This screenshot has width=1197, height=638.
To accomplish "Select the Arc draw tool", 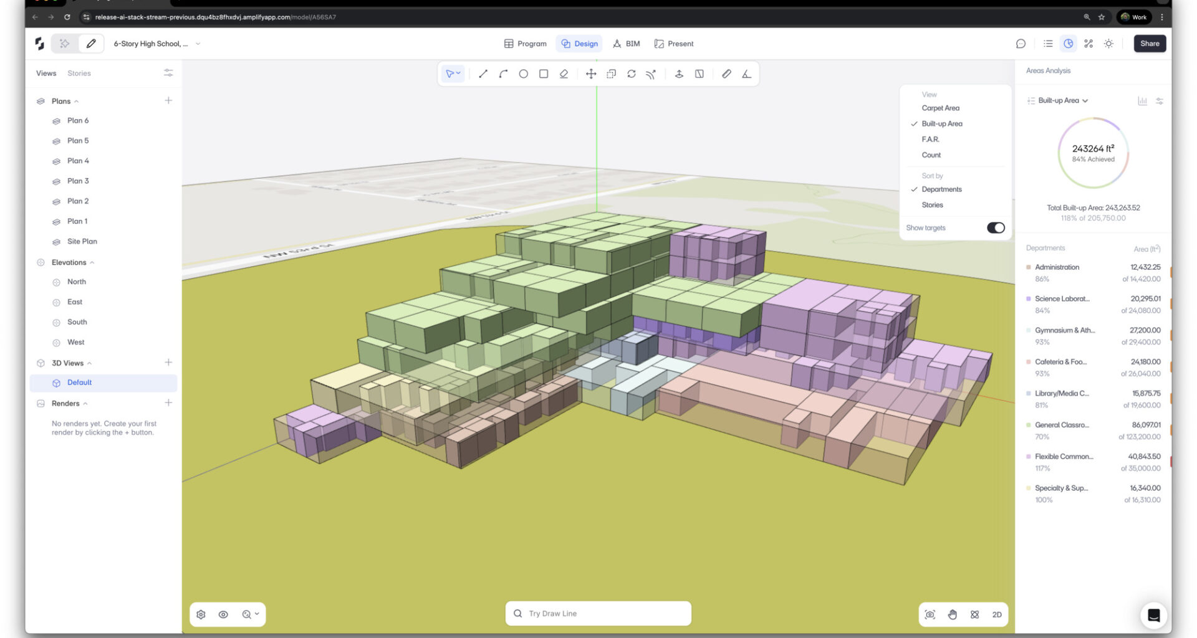I will point(503,74).
